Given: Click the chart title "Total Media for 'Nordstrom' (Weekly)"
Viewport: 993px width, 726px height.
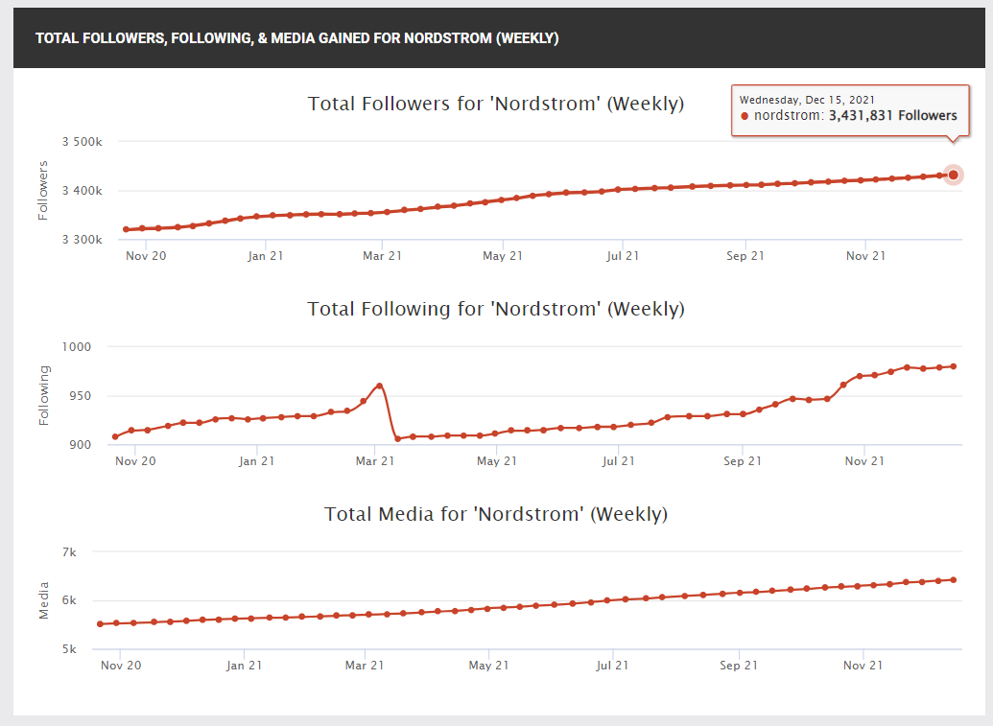Looking at the screenshot, I should tap(496, 514).
